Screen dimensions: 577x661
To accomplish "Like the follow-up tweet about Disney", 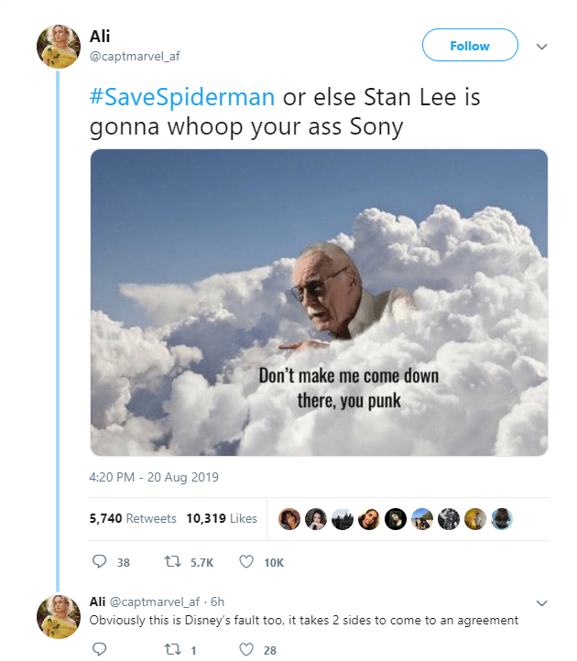I will [x=245, y=649].
